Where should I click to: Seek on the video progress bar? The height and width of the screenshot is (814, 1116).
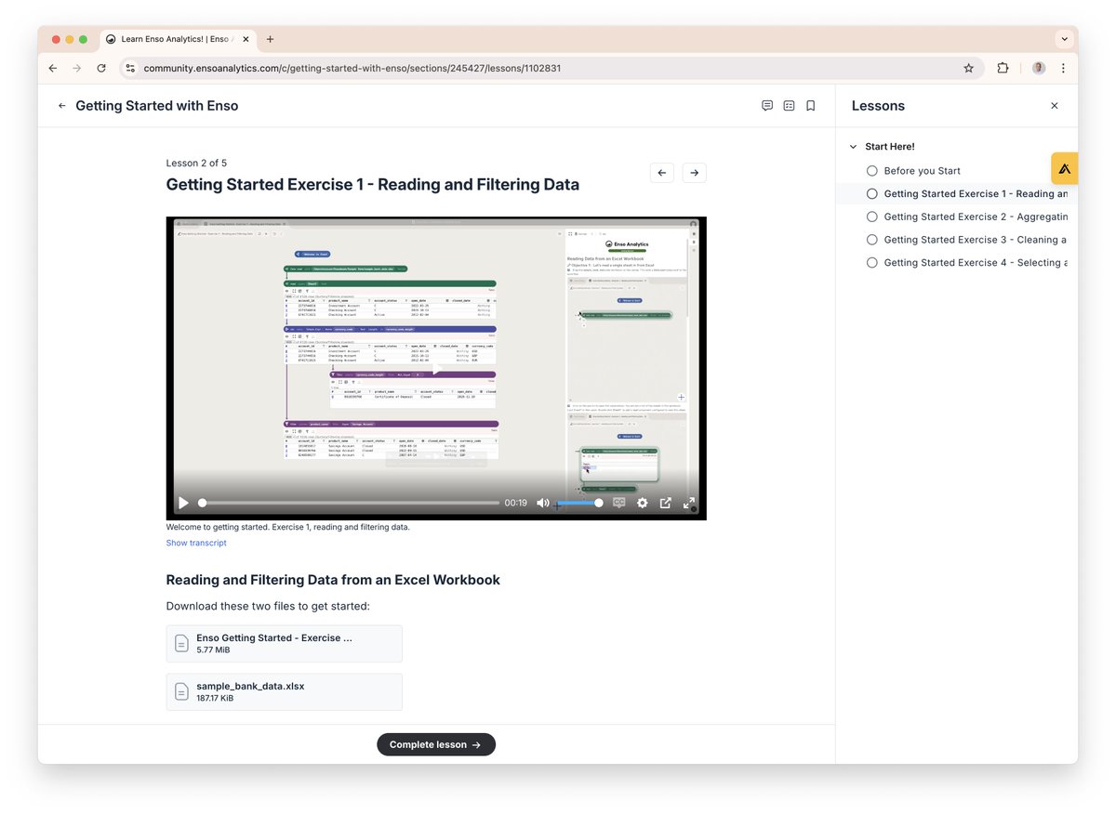tap(350, 503)
